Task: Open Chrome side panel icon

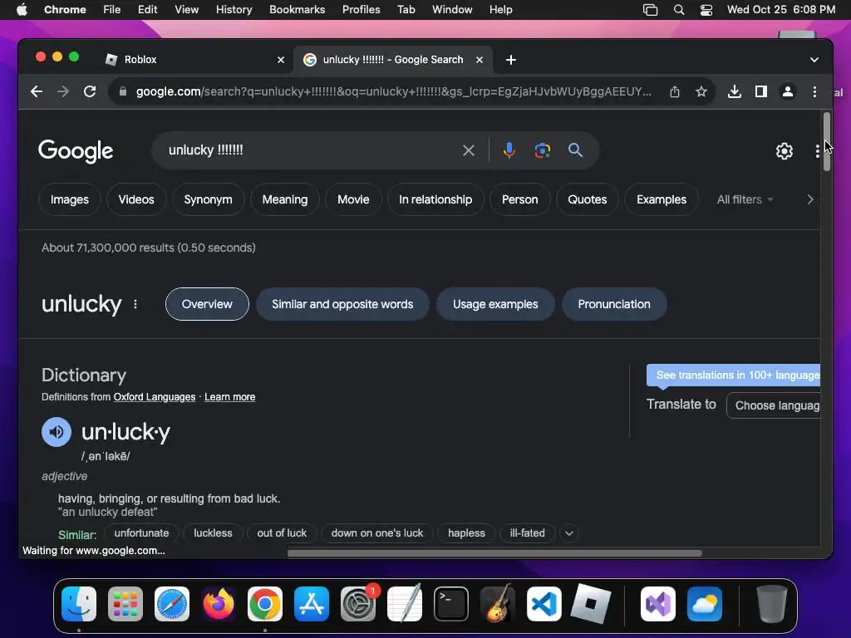Action: pyautogui.click(x=761, y=91)
